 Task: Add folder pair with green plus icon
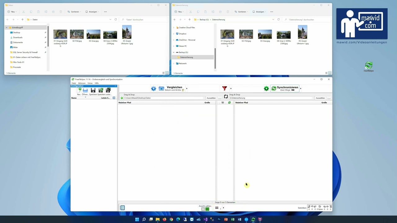pyautogui.click(x=122, y=98)
